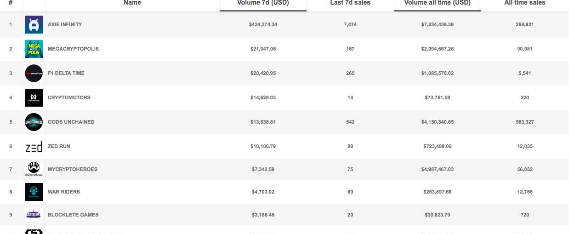This screenshot has height=234, width=569.
Task: Open the Gods Unchained logo icon
Action: coord(34,122)
